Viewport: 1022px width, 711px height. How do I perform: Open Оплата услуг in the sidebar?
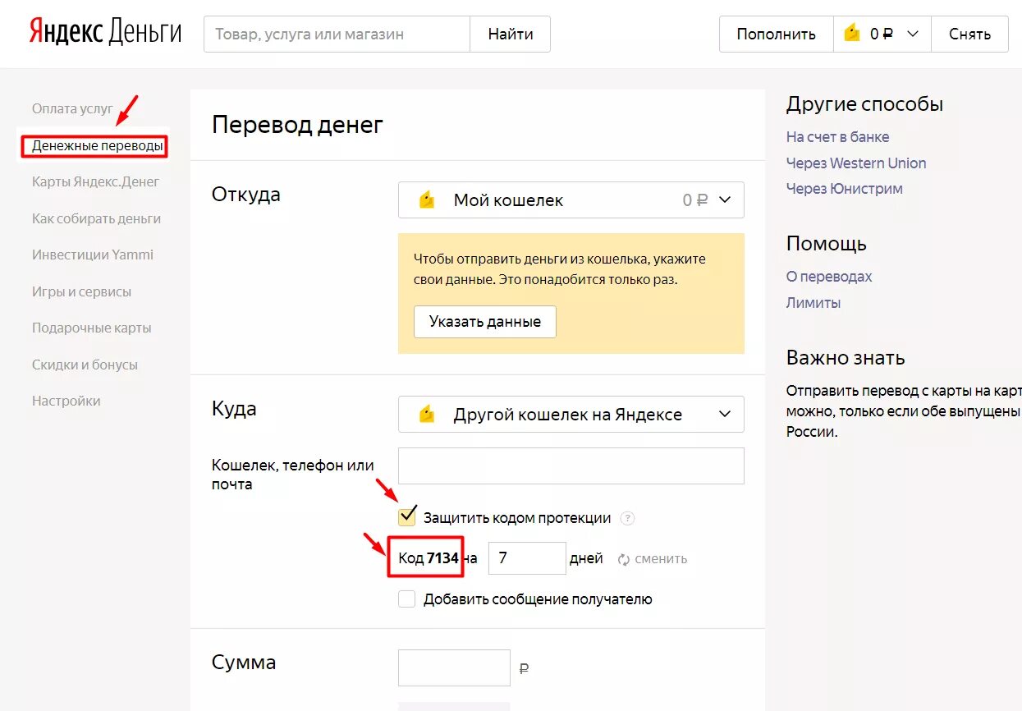point(72,108)
